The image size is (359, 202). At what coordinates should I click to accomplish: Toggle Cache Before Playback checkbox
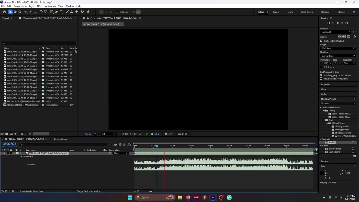coord(321,41)
